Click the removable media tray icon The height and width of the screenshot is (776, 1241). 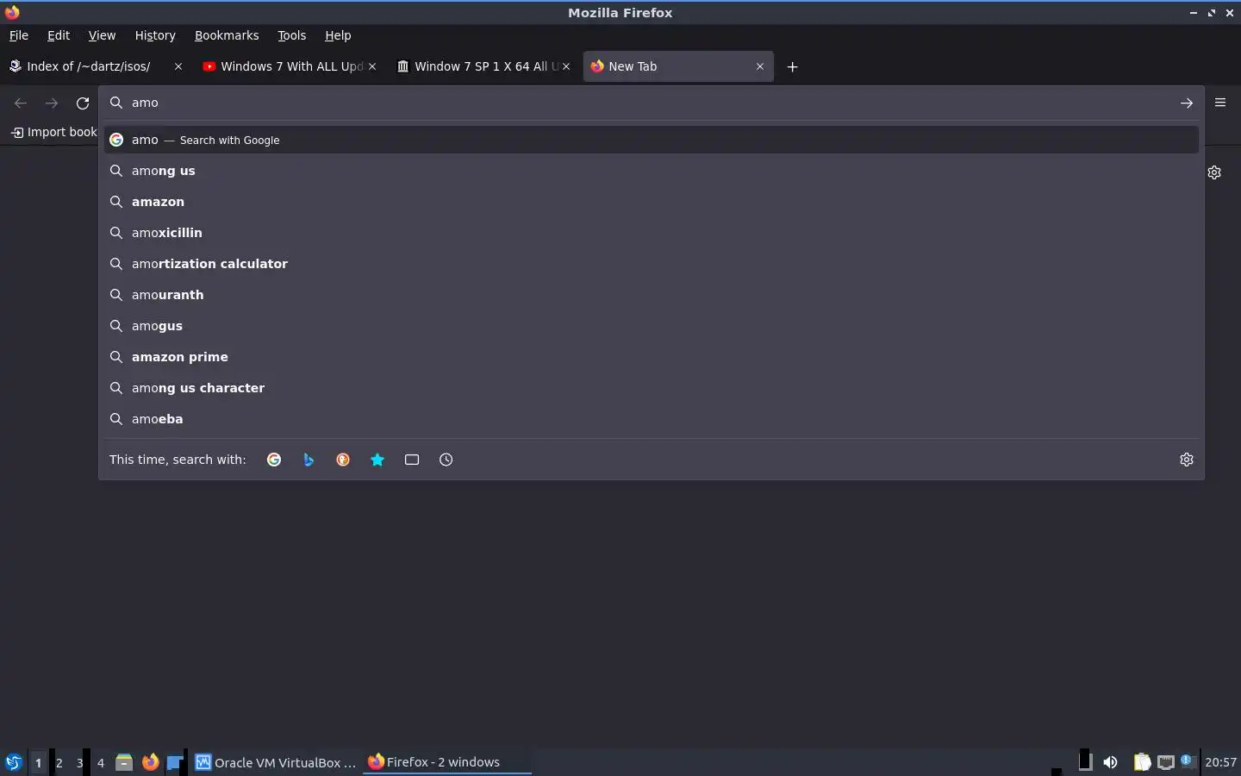click(x=1085, y=761)
